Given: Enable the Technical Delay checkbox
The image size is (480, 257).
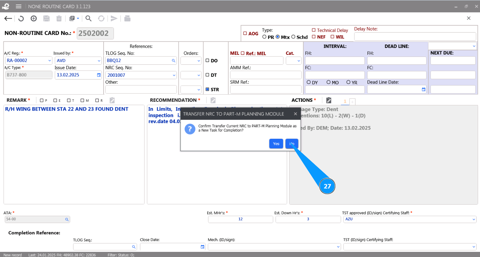Looking at the screenshot, I should pyautogui.click(x=314, y=30).
